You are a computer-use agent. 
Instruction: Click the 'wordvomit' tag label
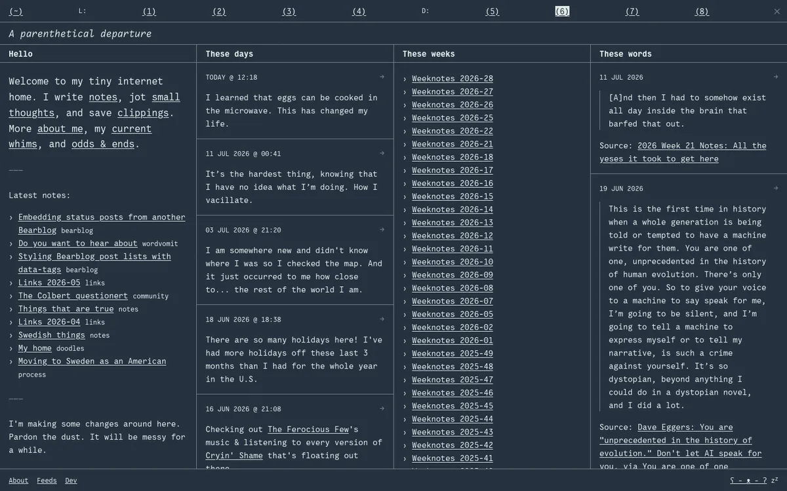click(x=160, y=244)
